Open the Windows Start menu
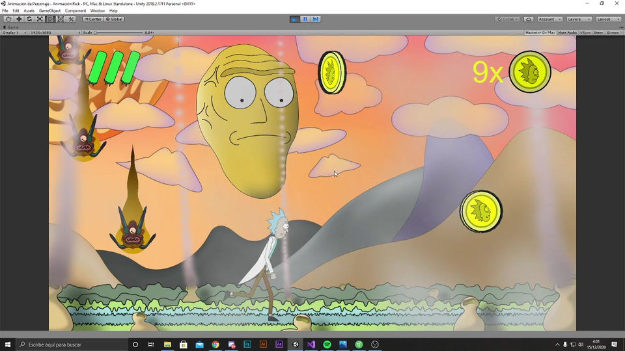Image resolution: width=625 pixels, height=351 pixels. 8,344
